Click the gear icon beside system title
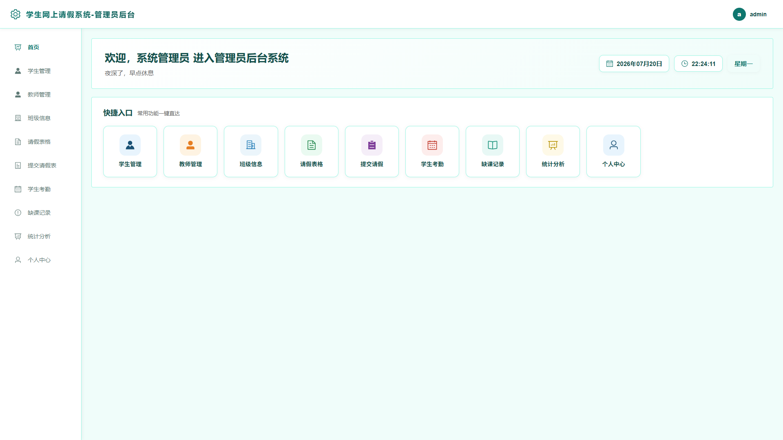Viewport: 783px width, 440px height. point(15,14)
